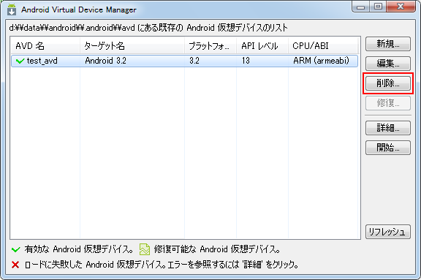Sort by the API レベル column header
The width and height of the screenshot is (421, 280).
262,46
